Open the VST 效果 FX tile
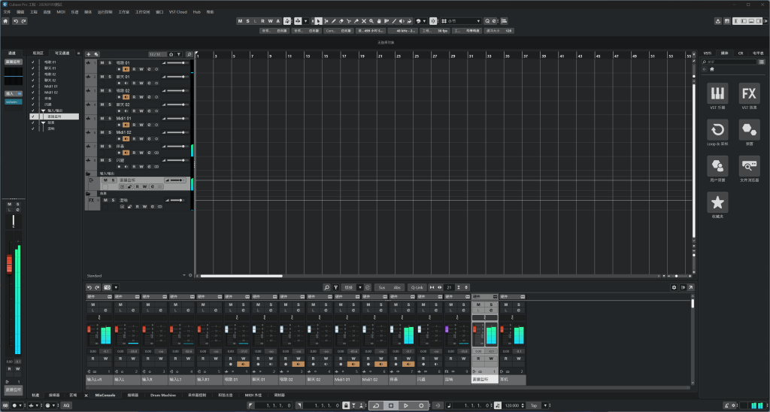This screenshot has height=412, width=770. coord(749,93)
